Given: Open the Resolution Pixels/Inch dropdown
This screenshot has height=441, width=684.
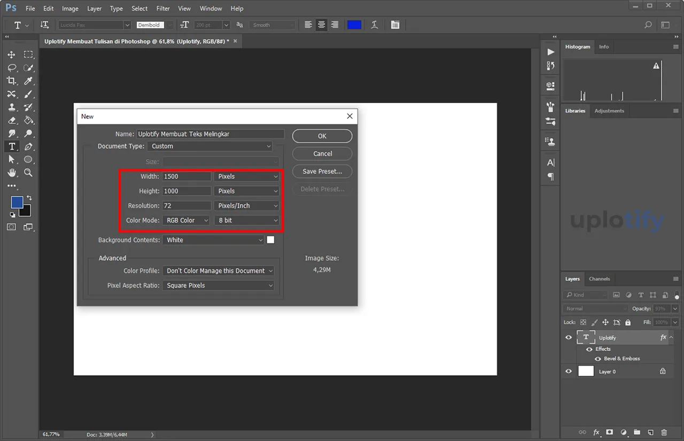Looking at the screenshot, I should point(247,206).
